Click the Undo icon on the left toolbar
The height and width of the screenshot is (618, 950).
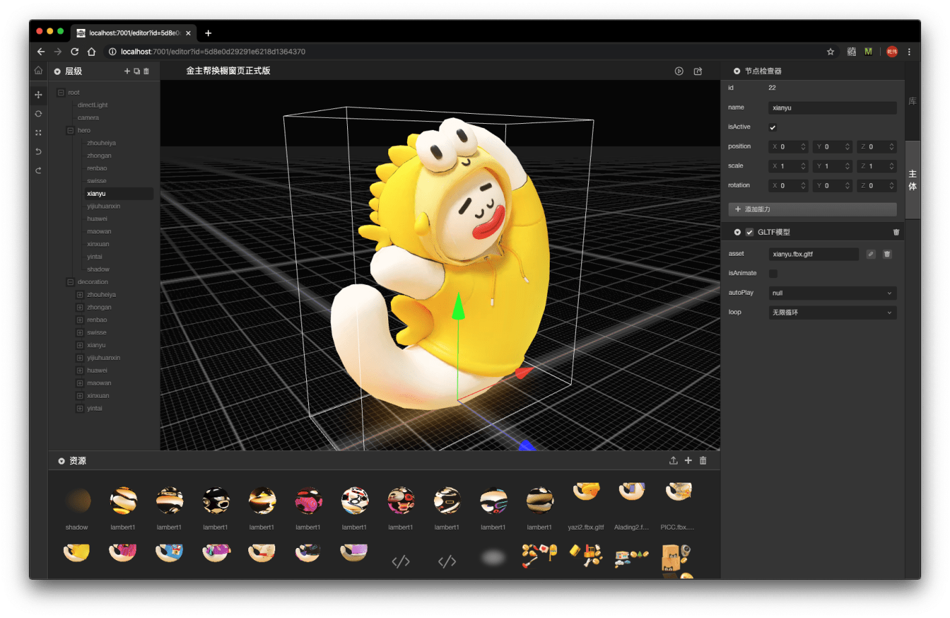tap(38, 151)
